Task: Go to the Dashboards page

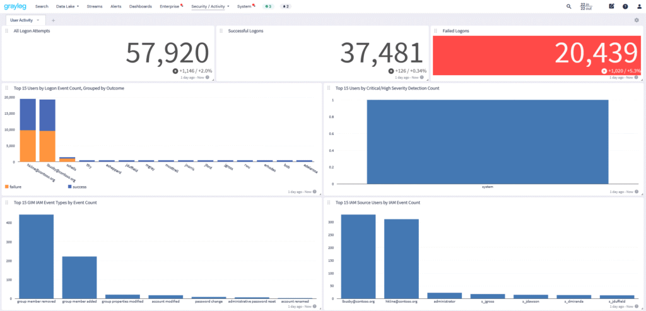Action: [141, 6]
